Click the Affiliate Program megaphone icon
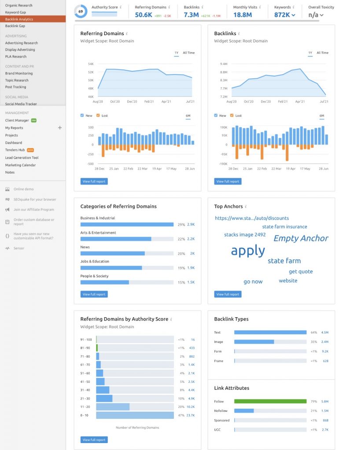The image size is (343, 450). (x=7, y=210)
